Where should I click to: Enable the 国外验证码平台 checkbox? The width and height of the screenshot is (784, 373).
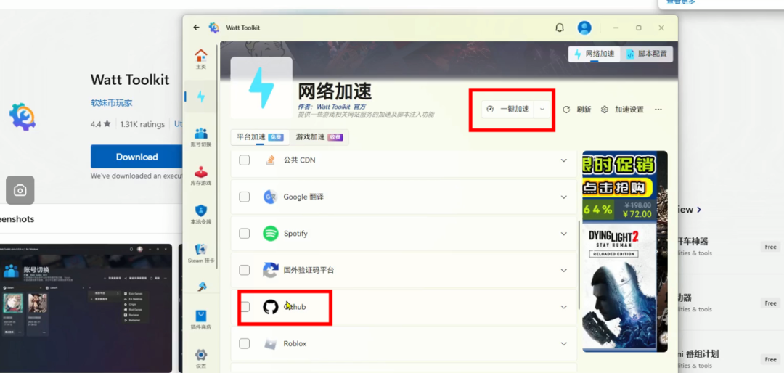244,270
